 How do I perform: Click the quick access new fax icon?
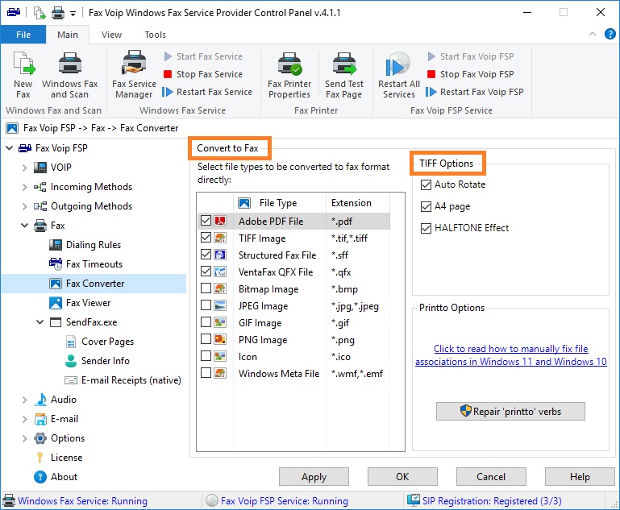[40, 13]
